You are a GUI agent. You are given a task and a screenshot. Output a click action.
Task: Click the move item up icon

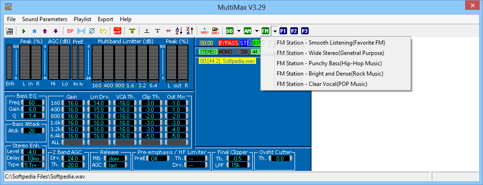tap(147, 31)
